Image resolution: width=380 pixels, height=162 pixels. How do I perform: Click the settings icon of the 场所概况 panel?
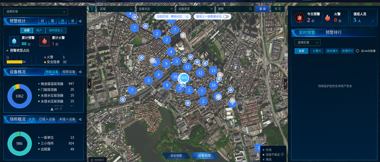[x=80, y=120]
